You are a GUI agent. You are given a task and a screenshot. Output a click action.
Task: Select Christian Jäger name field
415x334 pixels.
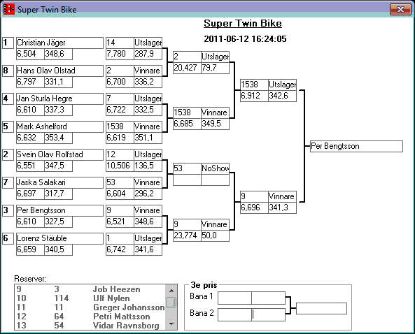(59, 43)
